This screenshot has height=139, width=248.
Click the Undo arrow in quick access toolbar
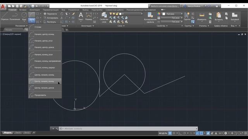coord(37,6)
